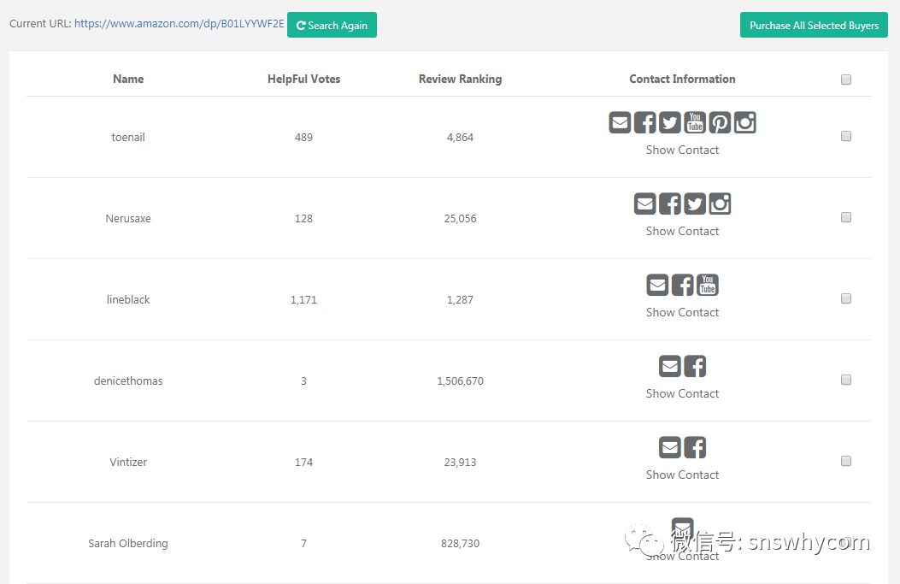Toggle the select-all checkbox in header
This screenshot has width=900, height=584.
pos(846,80)
